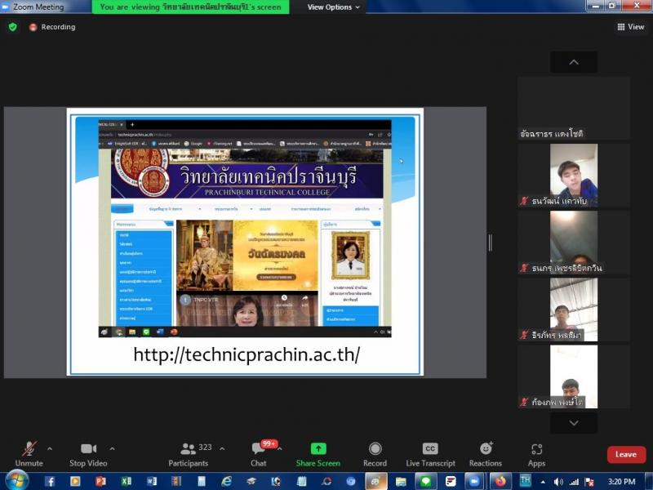The image size is (653, 490).
Task: Open the orange media player taskbar icon
Action: point(75,482)
